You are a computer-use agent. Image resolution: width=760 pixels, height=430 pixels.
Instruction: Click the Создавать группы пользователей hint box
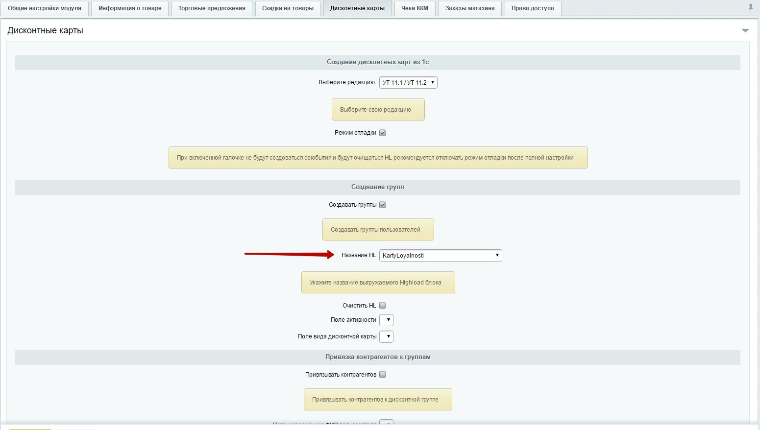(x=378, y=230)
